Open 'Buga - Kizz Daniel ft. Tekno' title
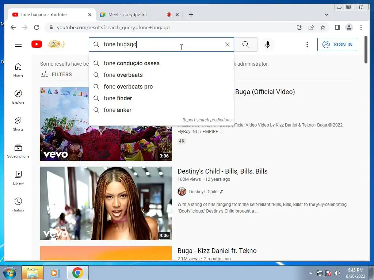Image resolution: width=374 pixels, height=280 pixels. pyautogui.click(x=217, y=251)
